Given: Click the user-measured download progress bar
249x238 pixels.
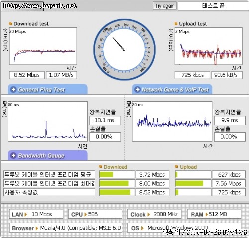Looking at the screenshot, I should (117, 192).
